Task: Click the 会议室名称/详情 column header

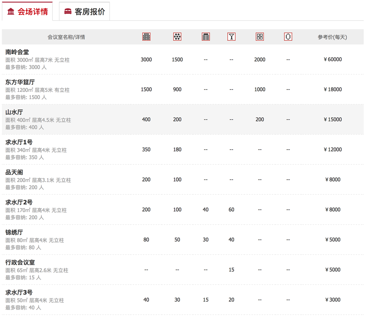Action: tap(66, 37)
